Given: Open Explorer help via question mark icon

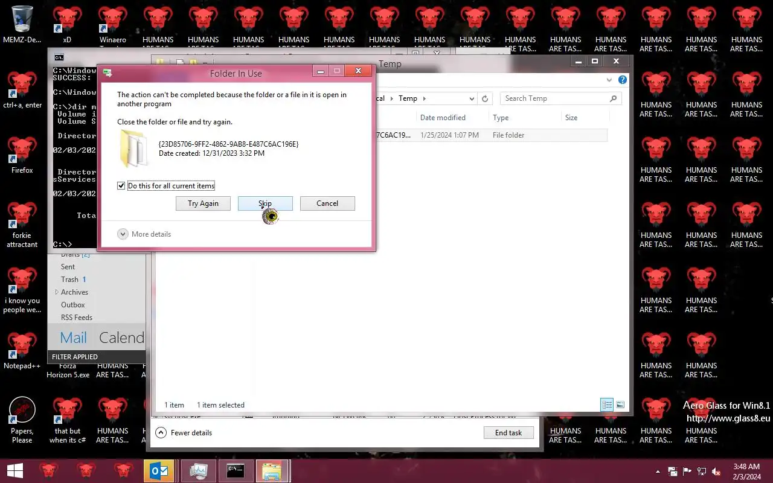Looking at the screenshot, I should pyautogui.click(x=623, y=80).
